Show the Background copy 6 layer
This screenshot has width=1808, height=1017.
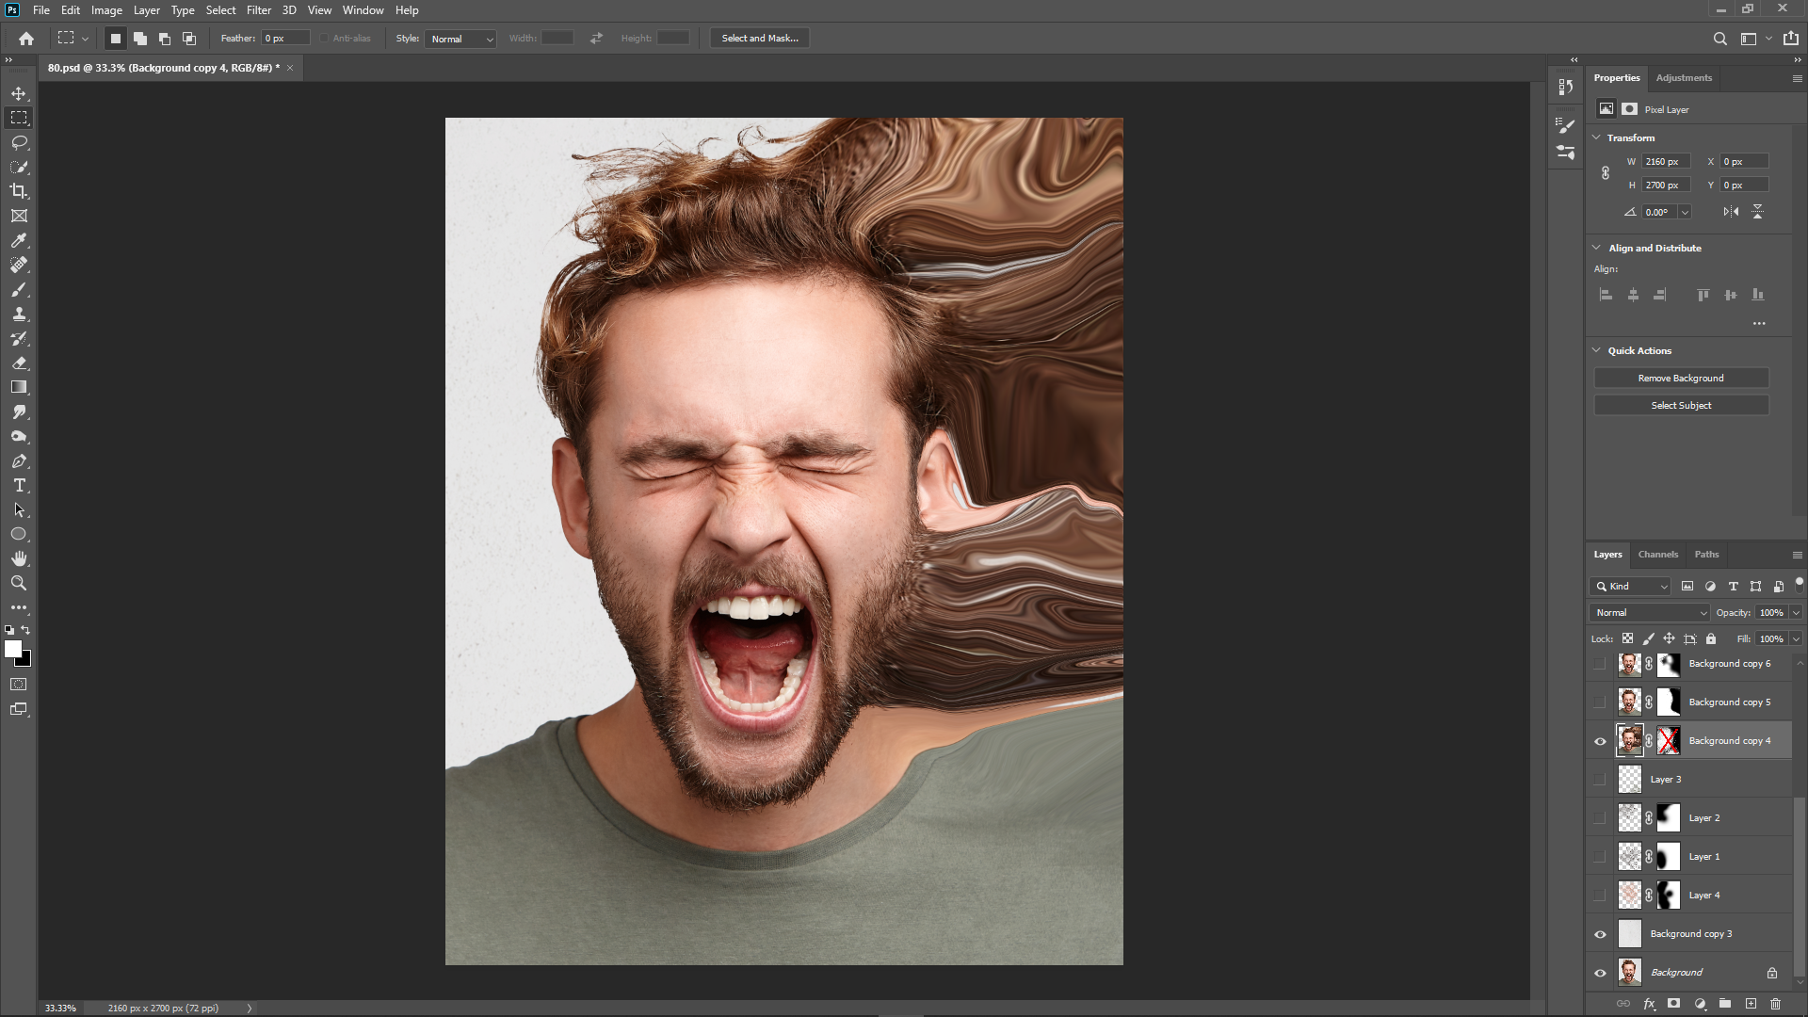coord(1600,664)
